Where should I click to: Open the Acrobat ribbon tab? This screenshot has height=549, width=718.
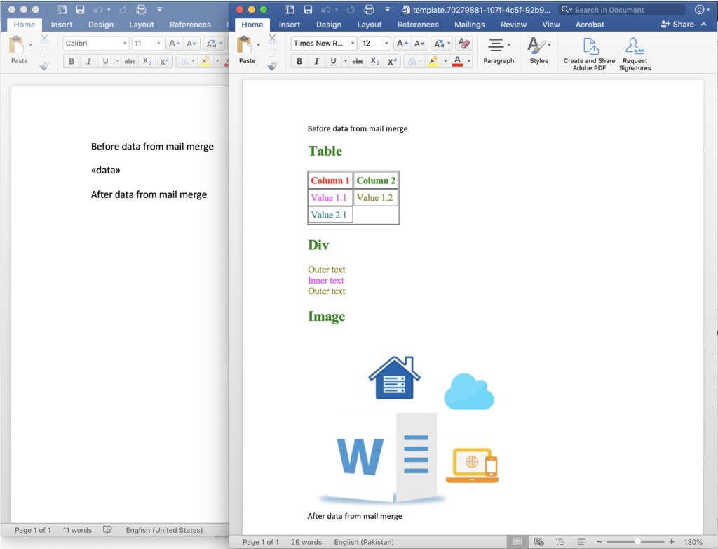590,25
